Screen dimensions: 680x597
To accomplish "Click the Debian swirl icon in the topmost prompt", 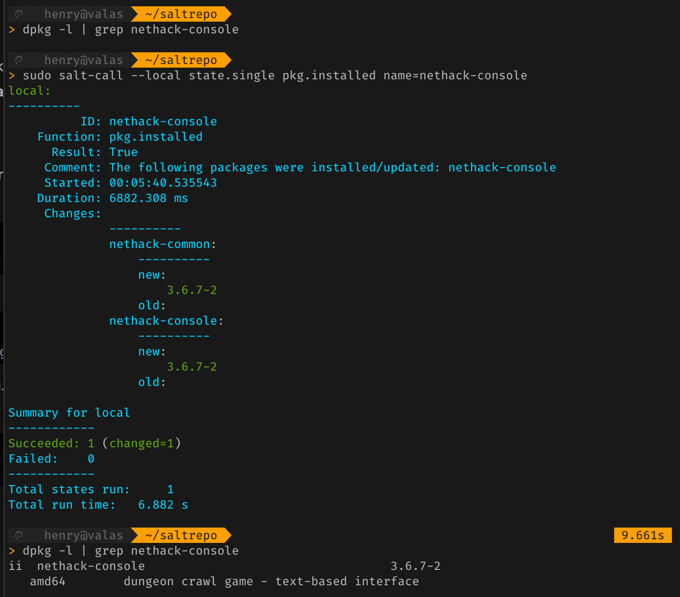I will [19, 14].
